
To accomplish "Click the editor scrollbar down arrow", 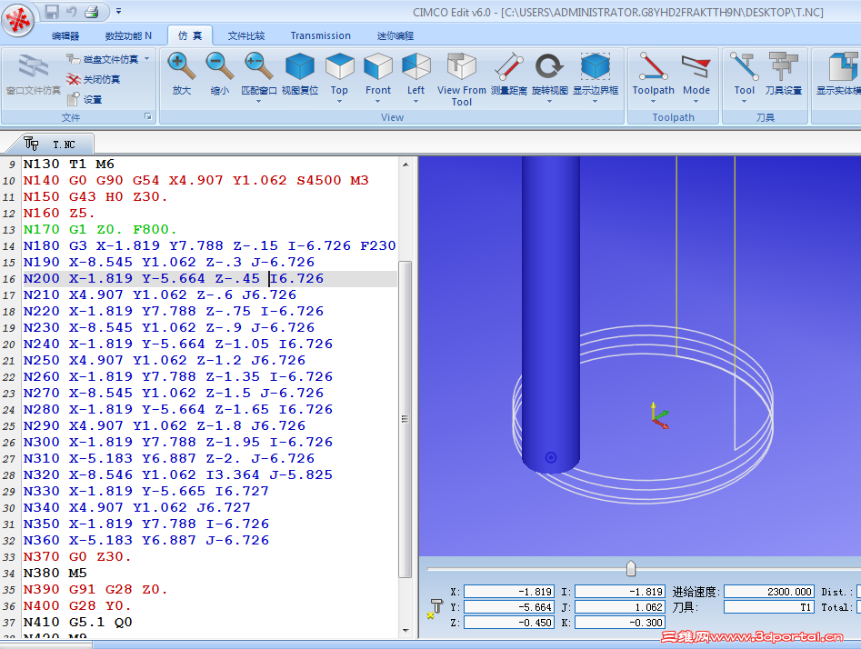I will 405,630.
